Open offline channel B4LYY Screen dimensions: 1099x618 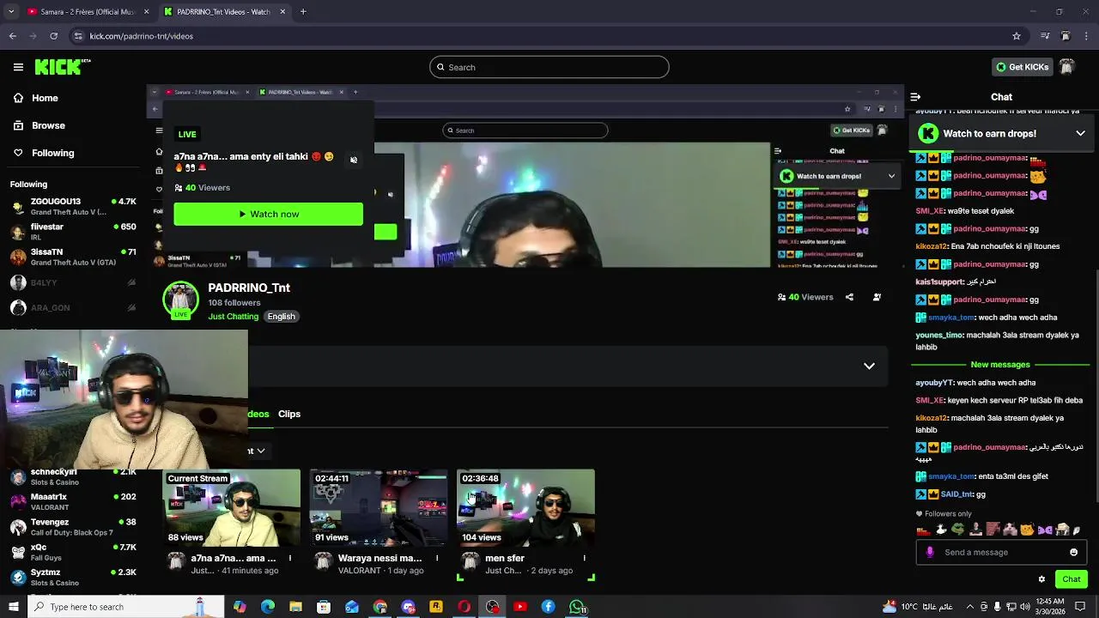click(x=73, y=282)
